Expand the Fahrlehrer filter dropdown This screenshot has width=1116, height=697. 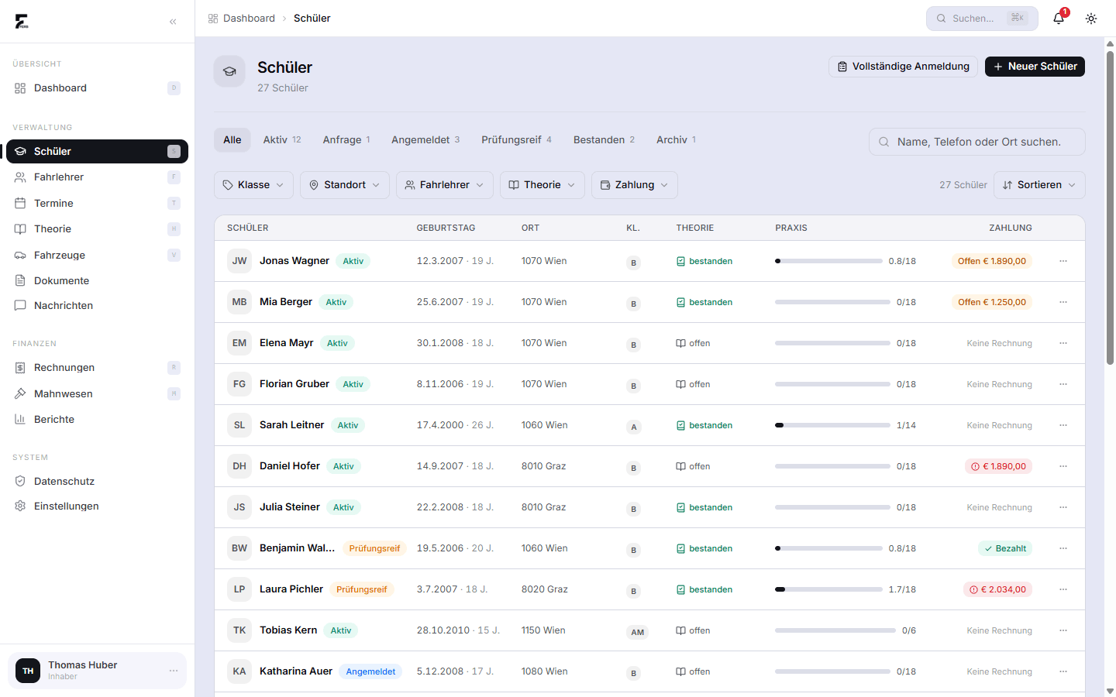coord(445,185)
